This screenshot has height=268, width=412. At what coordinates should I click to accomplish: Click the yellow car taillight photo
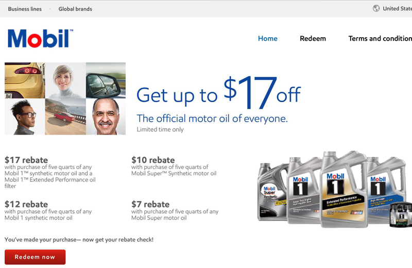coord(25,80)
